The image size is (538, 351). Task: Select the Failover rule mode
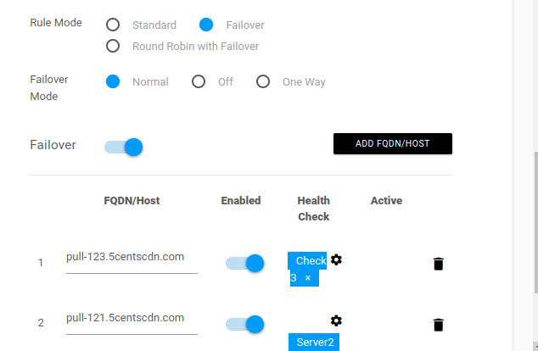(x=206, y=25)
